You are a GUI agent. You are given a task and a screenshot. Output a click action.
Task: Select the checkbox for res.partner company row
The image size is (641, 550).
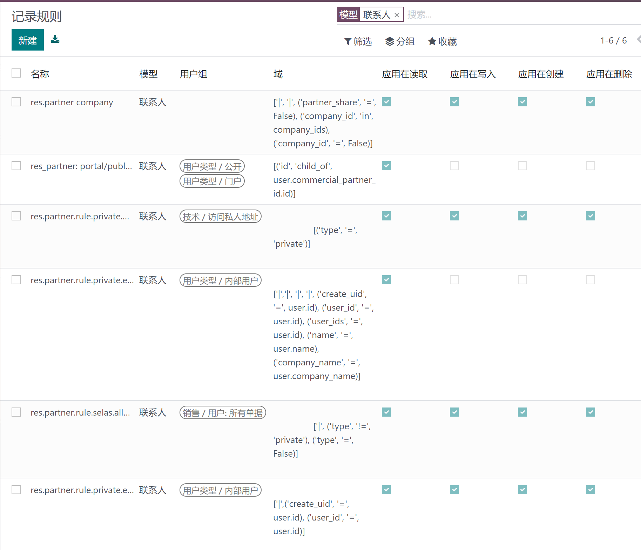tap(16, 102)
